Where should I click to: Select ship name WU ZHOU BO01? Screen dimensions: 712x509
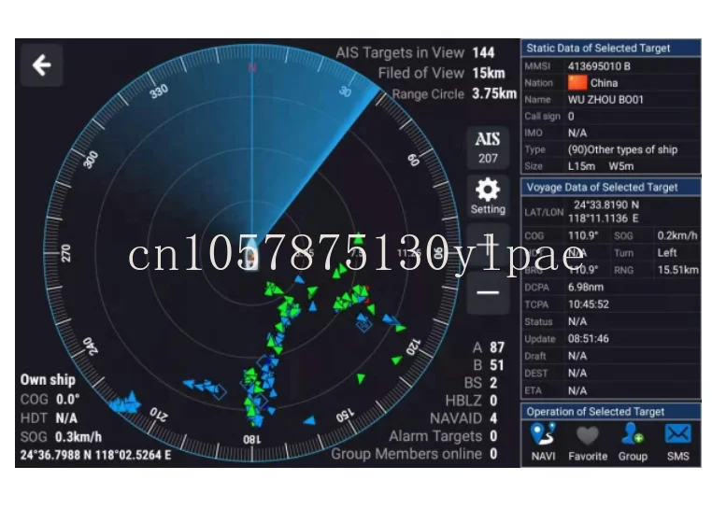(x=605, y=99)
